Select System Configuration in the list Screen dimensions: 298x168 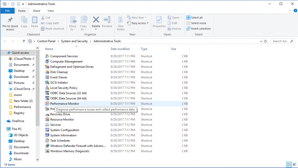pos(65,130)
